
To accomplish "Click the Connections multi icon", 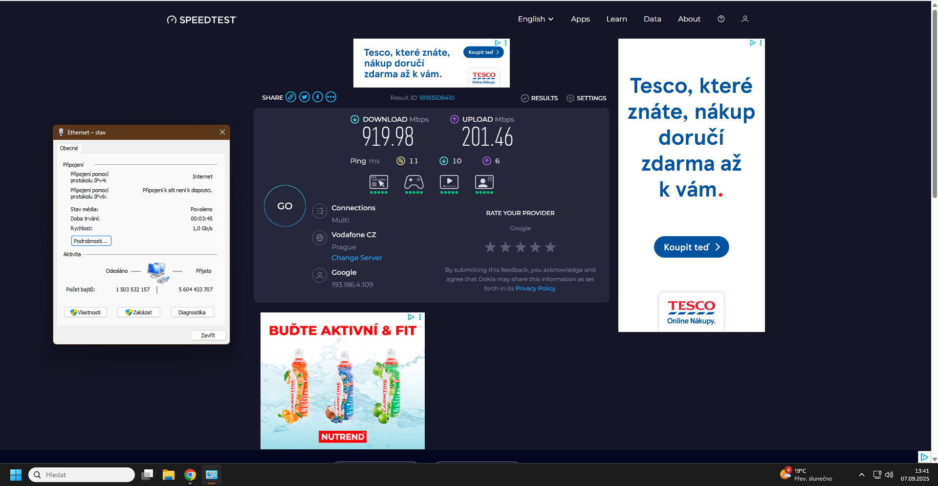I will click(320, 211).
